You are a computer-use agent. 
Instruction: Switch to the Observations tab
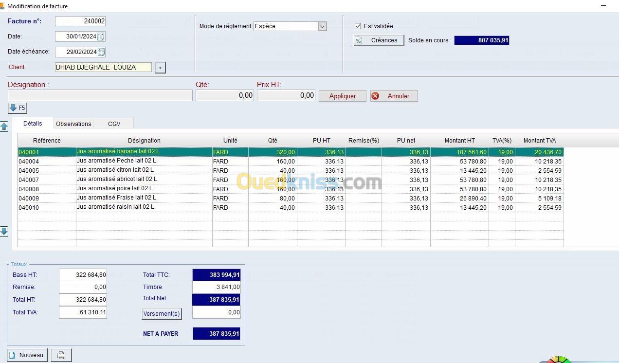73,124
